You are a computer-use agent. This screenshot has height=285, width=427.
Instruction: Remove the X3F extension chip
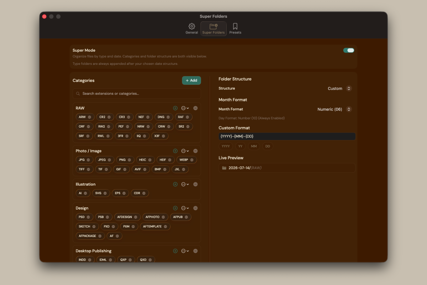tap(163, 136)
